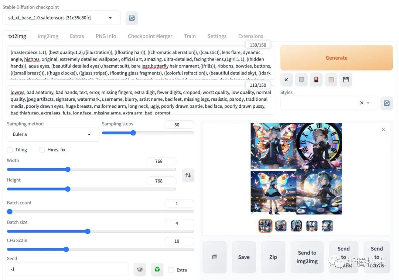Open the Stable Diffusion checkpoint dropdown
Image resolution: width=399 pixels, height=280 pixels.
tap(61, 18)
